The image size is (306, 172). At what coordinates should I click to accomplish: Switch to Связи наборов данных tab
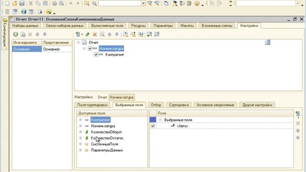65,25
